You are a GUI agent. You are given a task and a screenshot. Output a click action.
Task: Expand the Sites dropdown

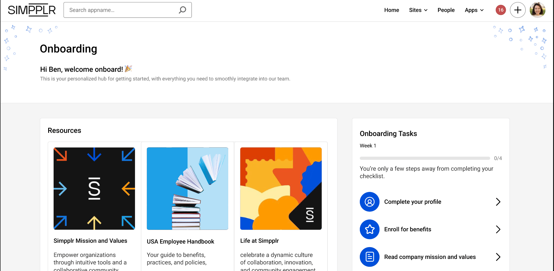pos(418,10)
